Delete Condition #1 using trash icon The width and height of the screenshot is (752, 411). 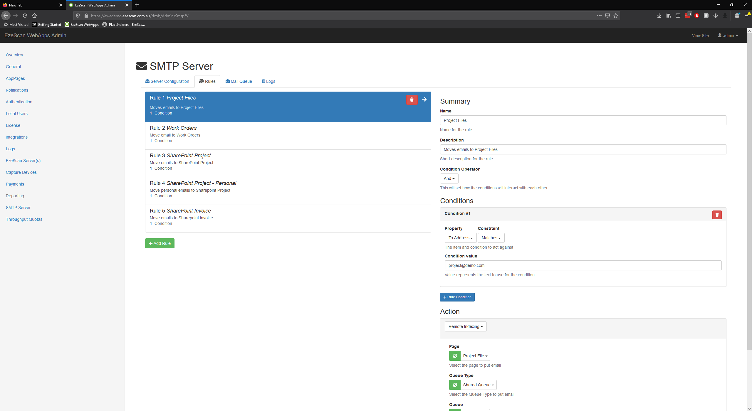717,215
